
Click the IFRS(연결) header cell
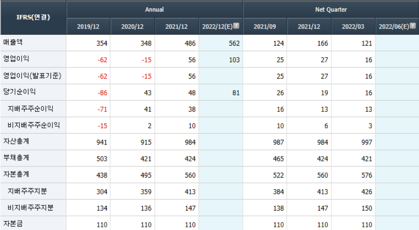(33, 17)
